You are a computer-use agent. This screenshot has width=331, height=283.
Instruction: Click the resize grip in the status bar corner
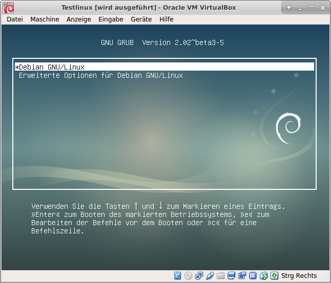(327, 279)
